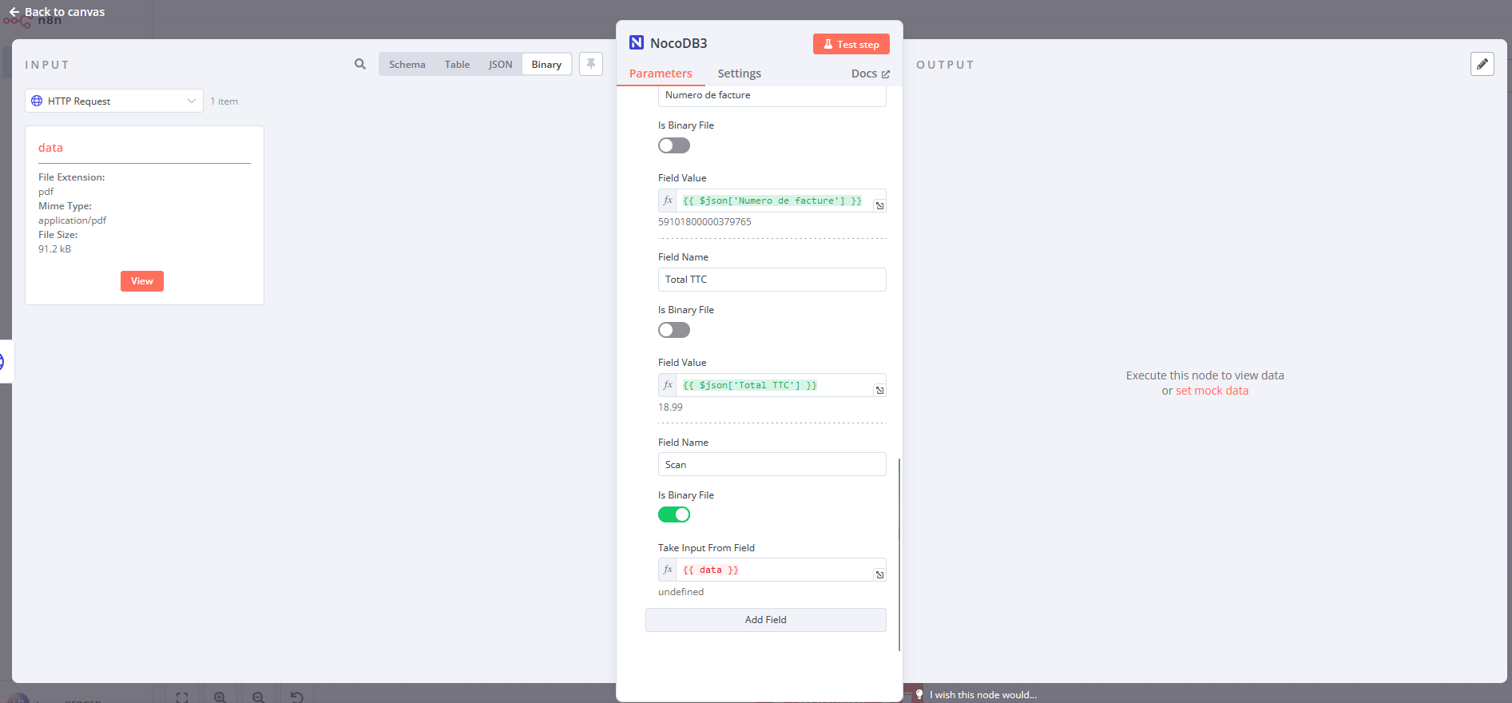Toggle Is Binary File for Numero de facture
This screenshot has width=1512, height=703.
(x=674, y=145)
